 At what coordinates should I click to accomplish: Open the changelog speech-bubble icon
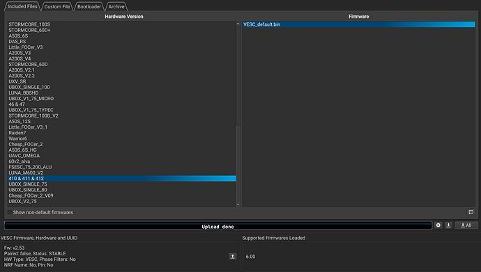(x=471, y=212)
